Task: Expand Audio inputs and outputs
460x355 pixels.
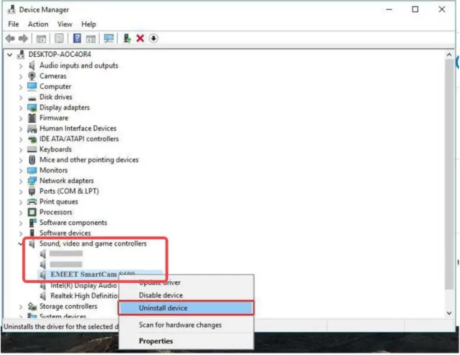Action: tap(20, 66)
